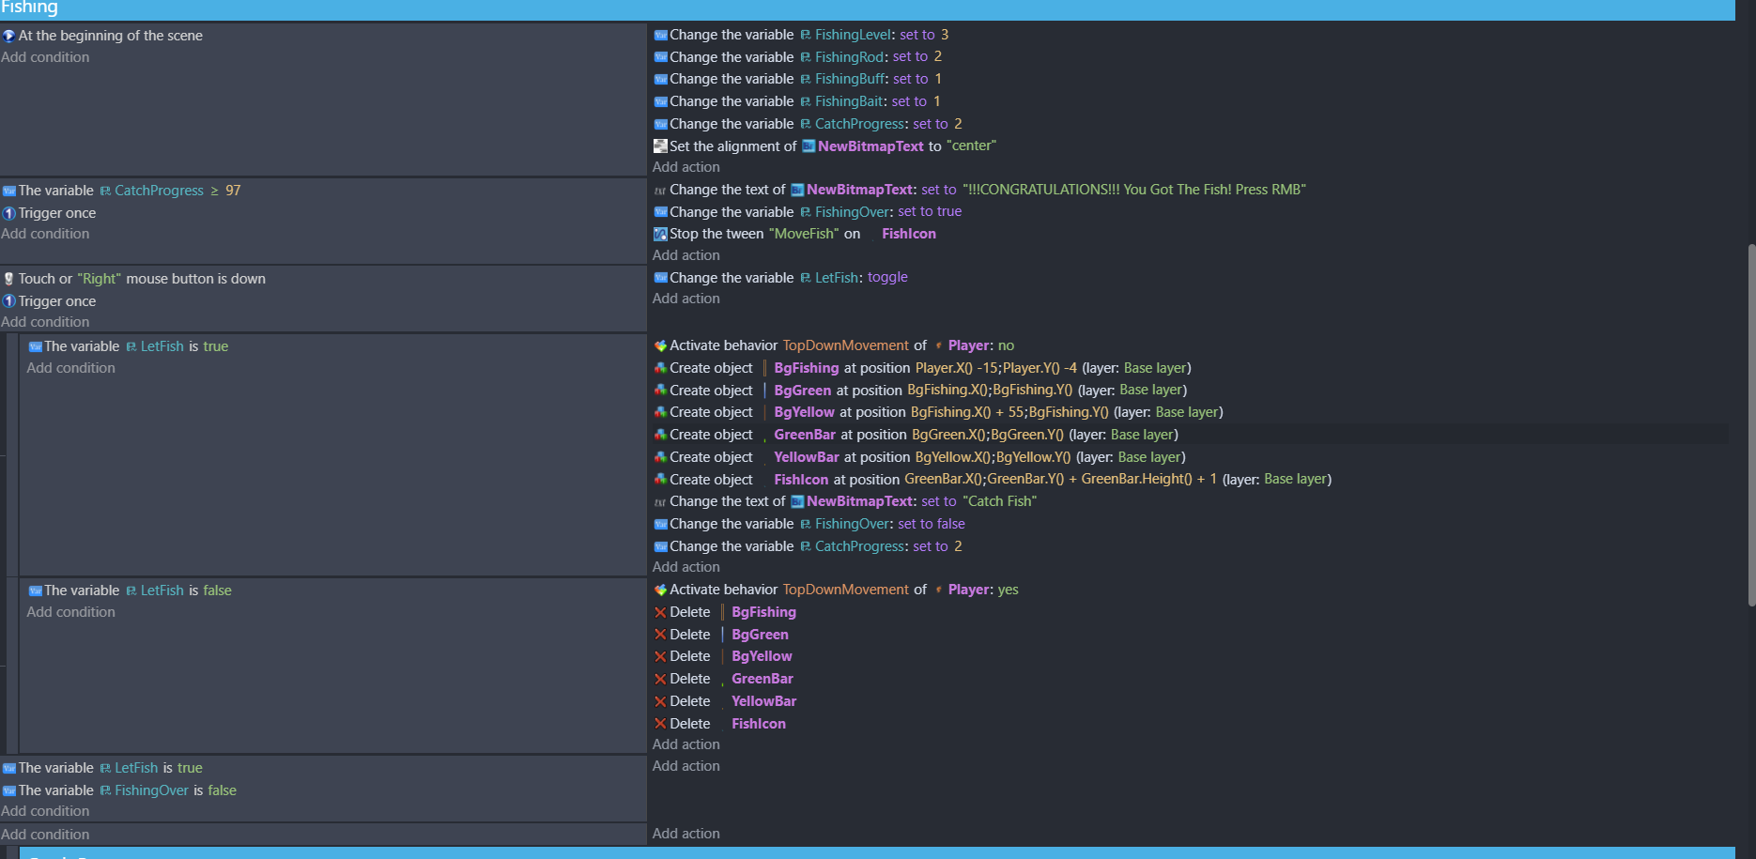
Task: Click the red X beside Delete FishIcon
Action: coord(660,724)
